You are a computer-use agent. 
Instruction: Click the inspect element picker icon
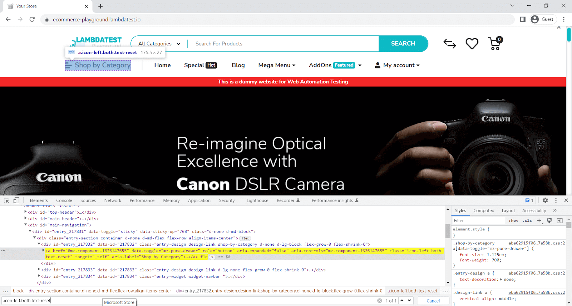coord(6,200)
